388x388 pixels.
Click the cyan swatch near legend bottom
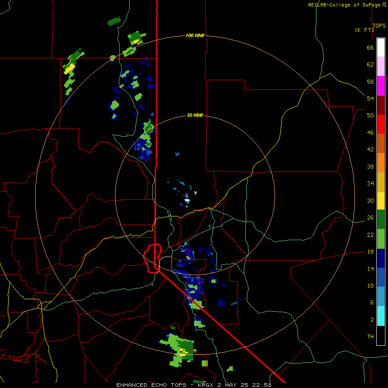(x=381, y=316)
